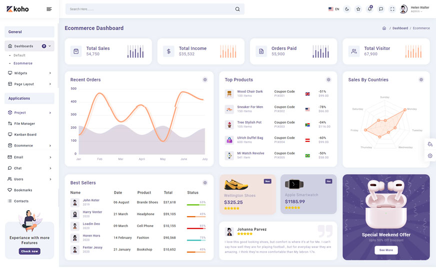
Task: Select File Manager in the sidebar
Action: point(24,124)
